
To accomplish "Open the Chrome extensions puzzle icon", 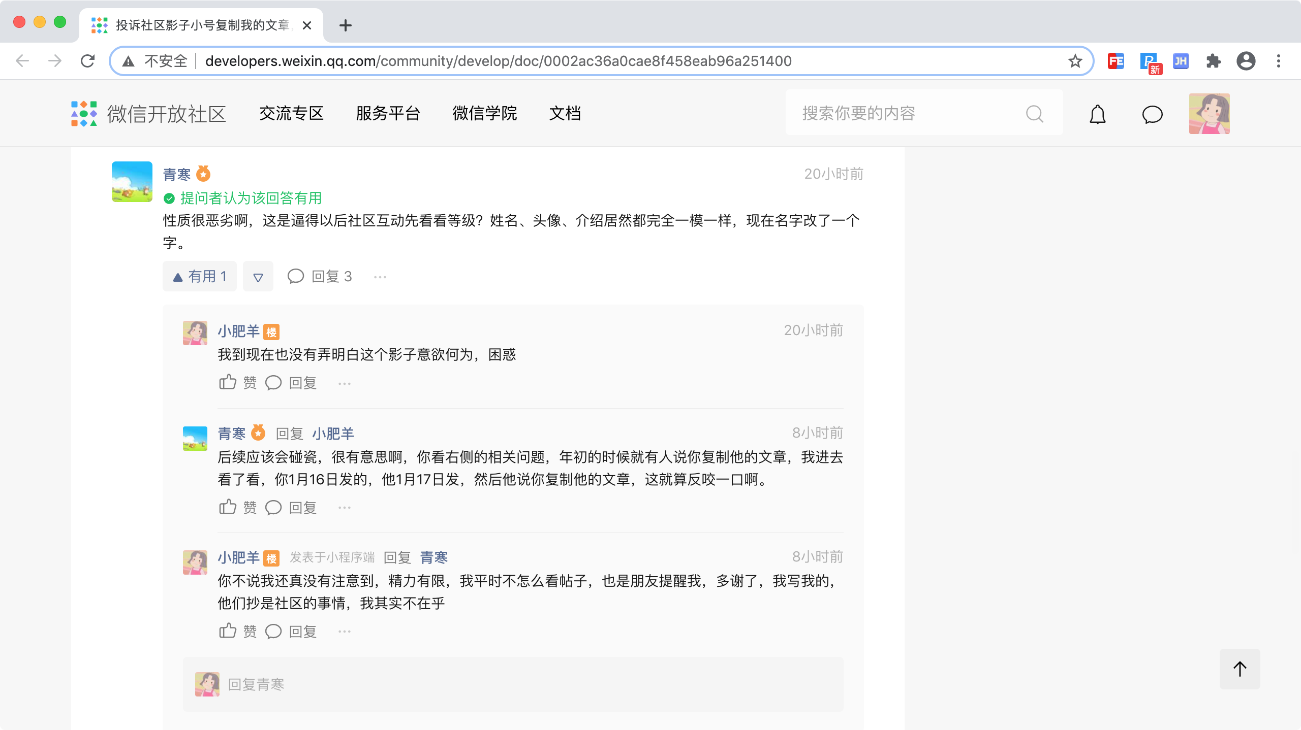I will (x=1213, y=61).
